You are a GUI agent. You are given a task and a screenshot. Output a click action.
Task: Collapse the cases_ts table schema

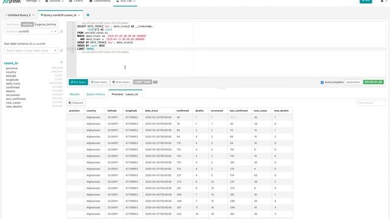click(61, 62)
